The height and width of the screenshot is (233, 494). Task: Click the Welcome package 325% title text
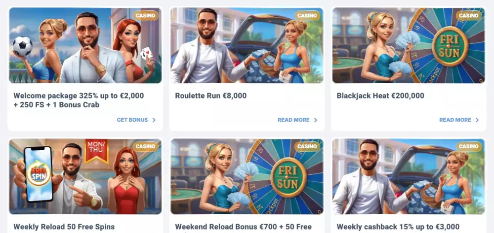(x=79, y=100)
